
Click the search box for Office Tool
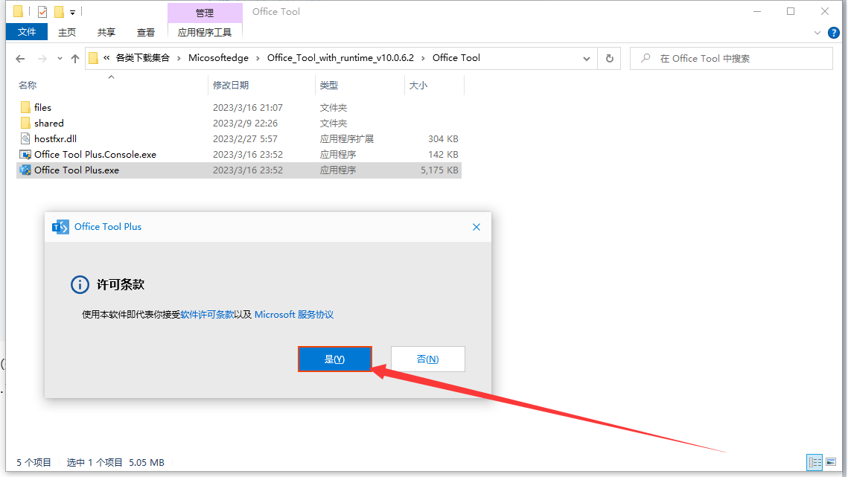coord(731,58)
